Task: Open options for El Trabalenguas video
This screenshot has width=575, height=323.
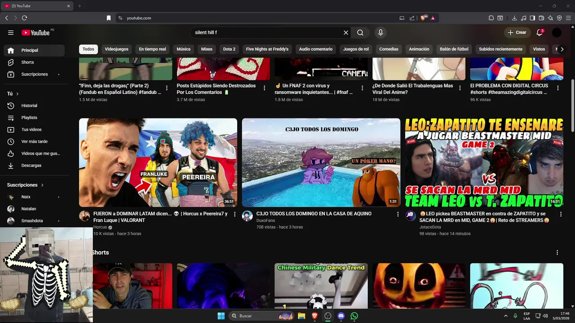Action: pos(460,88)
